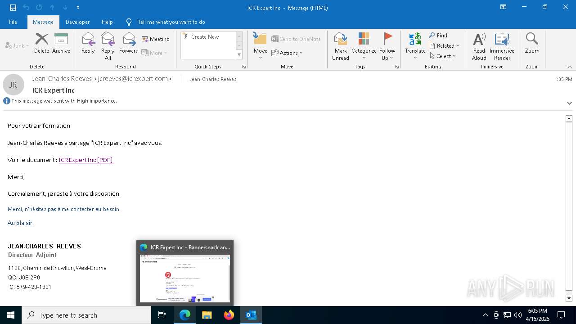
Task: Open the Help tab
Action: click(107, 22)
